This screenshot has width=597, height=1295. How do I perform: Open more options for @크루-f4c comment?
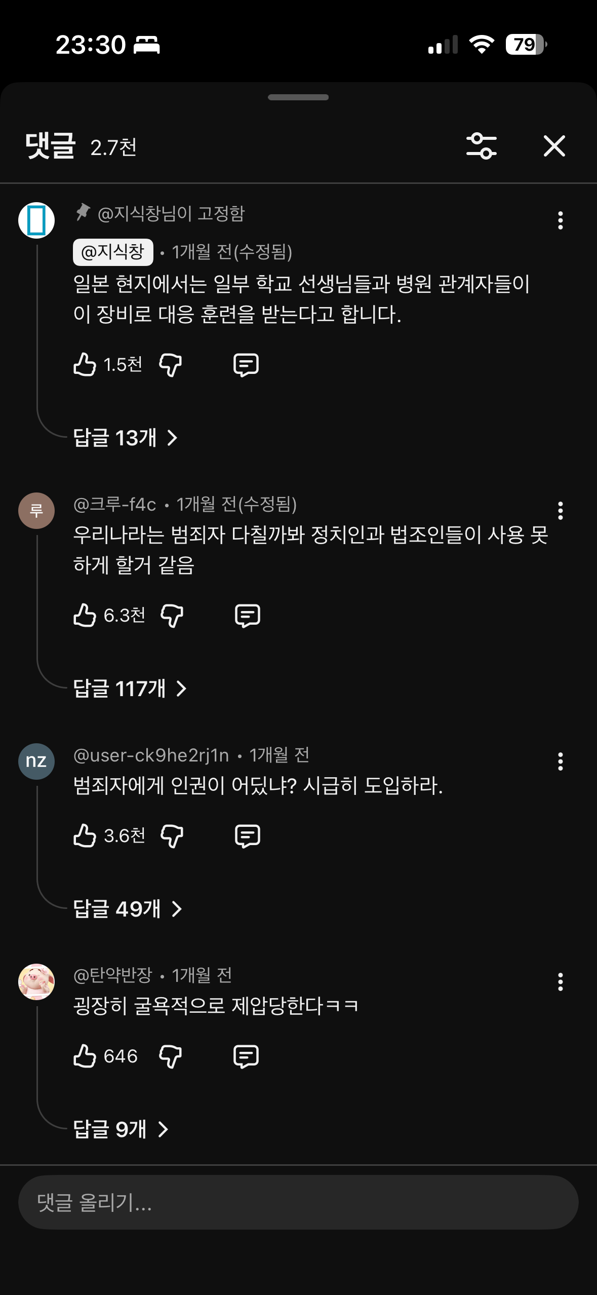pos(560,511)
